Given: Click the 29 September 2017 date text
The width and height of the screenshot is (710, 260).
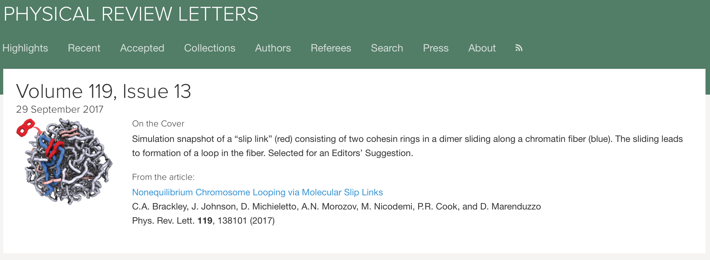Looking at the screenshot, I should tap(60, 109).
